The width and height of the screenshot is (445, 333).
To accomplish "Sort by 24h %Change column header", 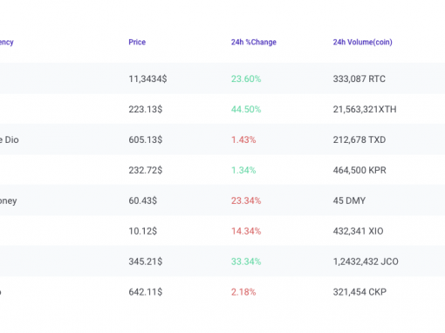I will click(254, 42).
